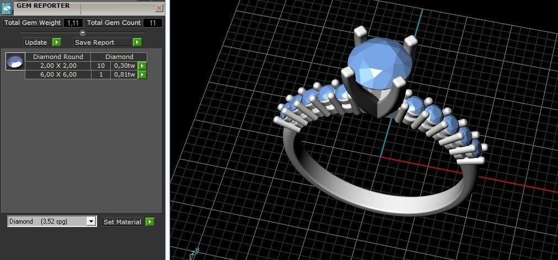Click the Diamond Round header cell
Image resolution: width=558 pixels, height=260 pixels.
pyautogui.click(x=58, y=57)
